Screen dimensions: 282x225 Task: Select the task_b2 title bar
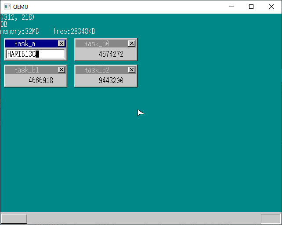[106, 70]
